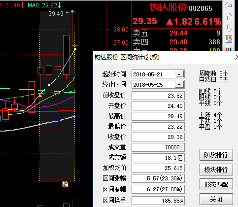The width and height of the screenshot is (238, 207).
Task: Click the 关闭 button
Action: (216, 199)
